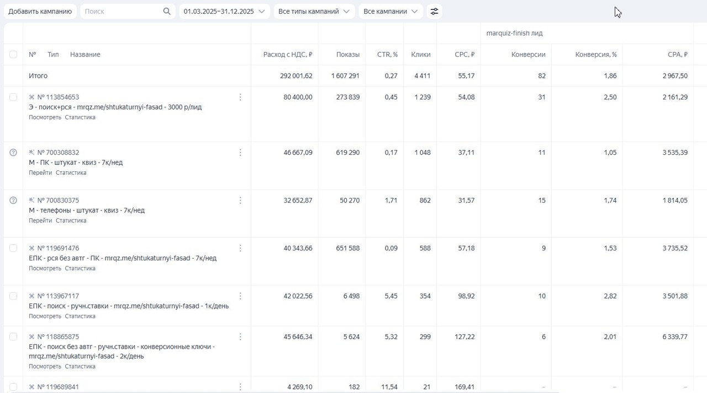Toggle the select-all campaigns checkbox
The width and height of the screenshot is (707, 393).
[13, 54]
